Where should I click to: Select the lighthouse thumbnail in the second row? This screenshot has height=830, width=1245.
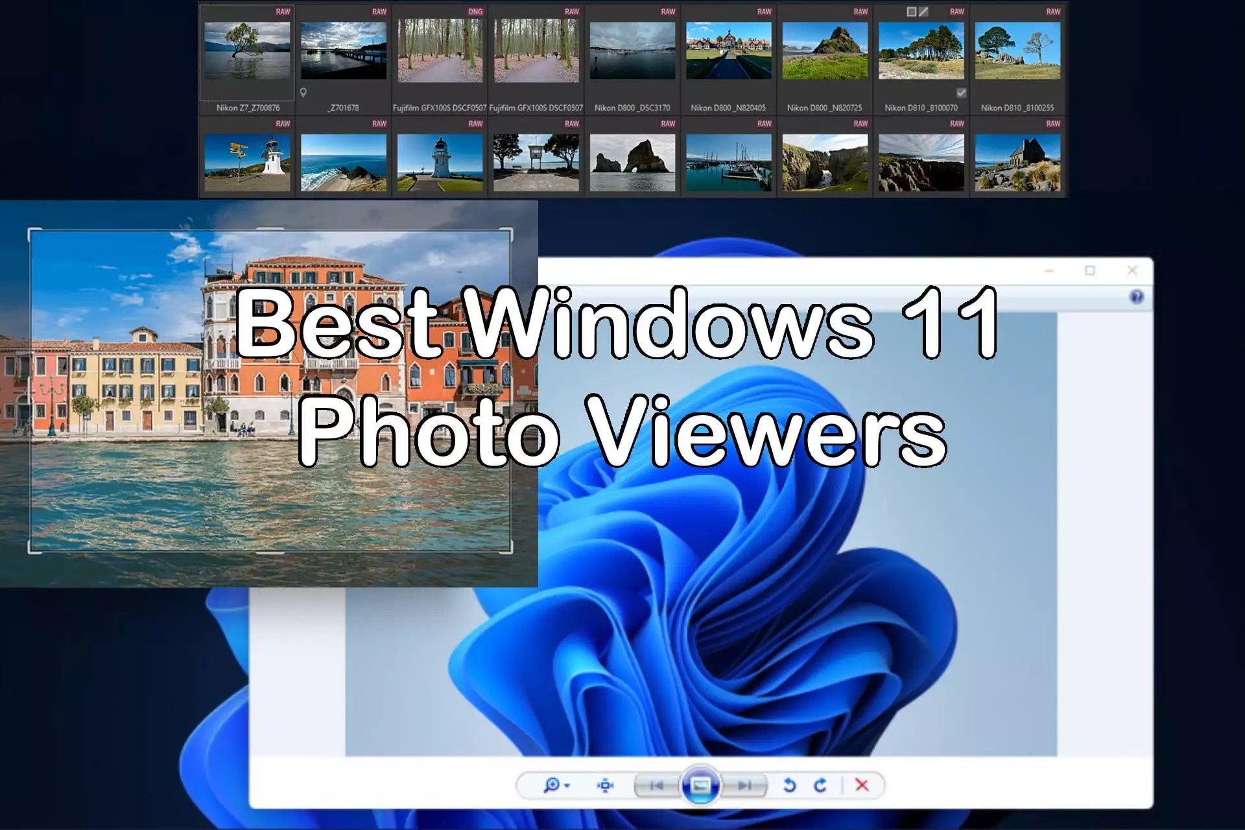pyautogui.click(x=440, y=161)
